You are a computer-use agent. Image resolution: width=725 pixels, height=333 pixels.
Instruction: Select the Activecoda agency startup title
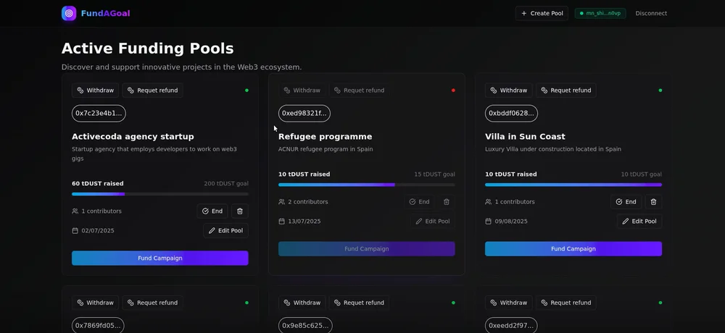[133, 137]
